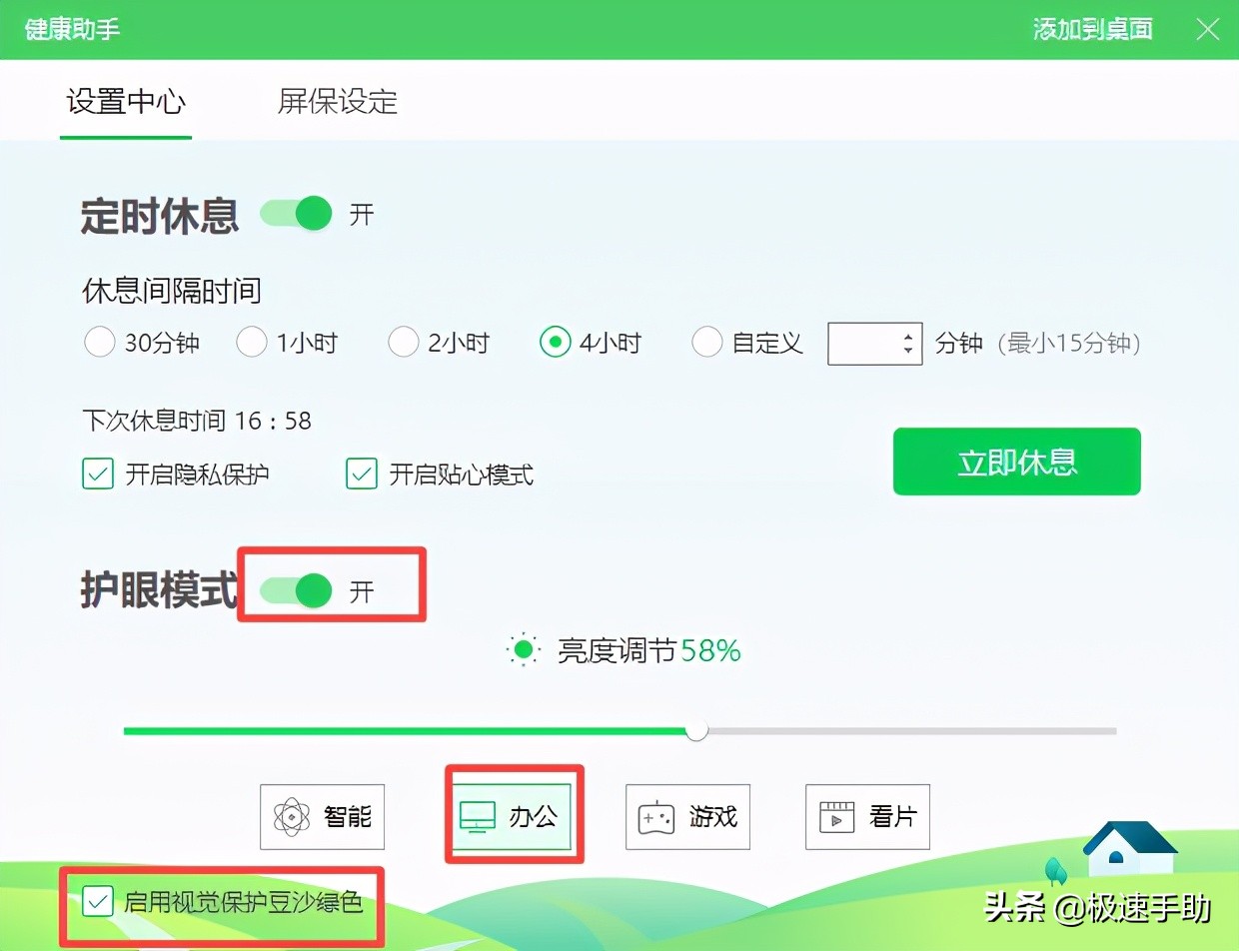Image resolution: width=1239 pixels, height=951 pixels.
Task: Select the 看片 (Movie) mode film icon
Action: [x=837, y=817]
